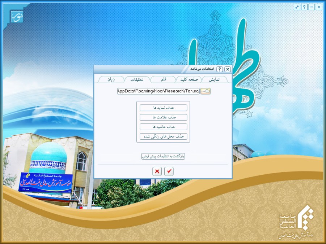This screenshot has width=326, height=244.
Task: Cancel settings with the red X button
Action: pyautogui.click(x=157, y=171)
